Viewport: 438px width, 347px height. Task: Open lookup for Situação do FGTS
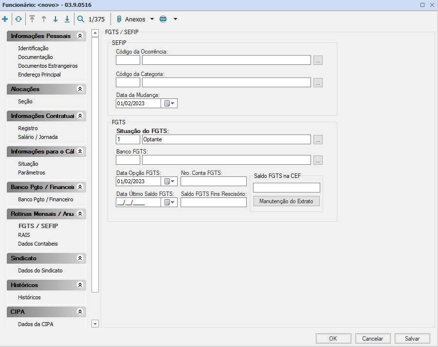[x=318, y=140]
